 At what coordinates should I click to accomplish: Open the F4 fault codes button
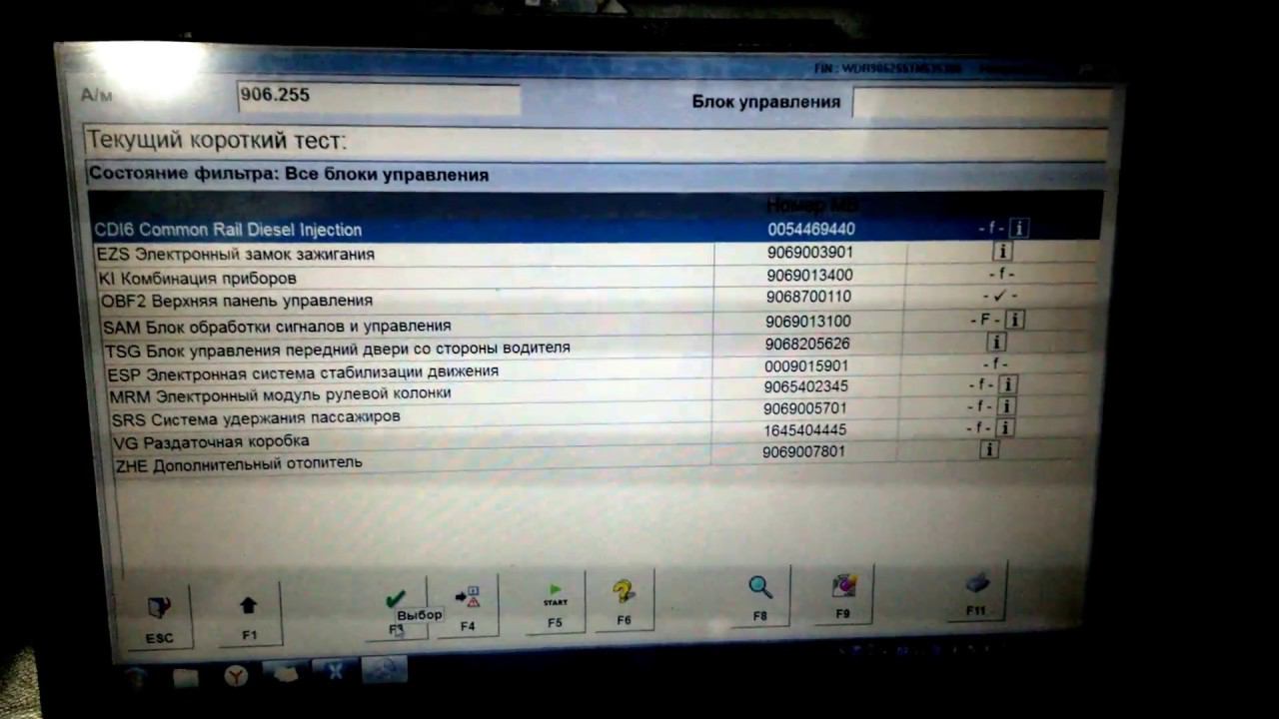point(468,606)
